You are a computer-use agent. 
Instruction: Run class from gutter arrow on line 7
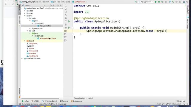point(69,21)
